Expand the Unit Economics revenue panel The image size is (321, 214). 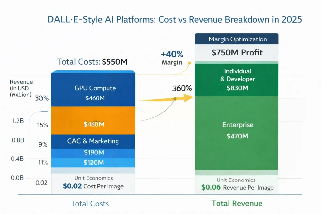coord(237,184)
